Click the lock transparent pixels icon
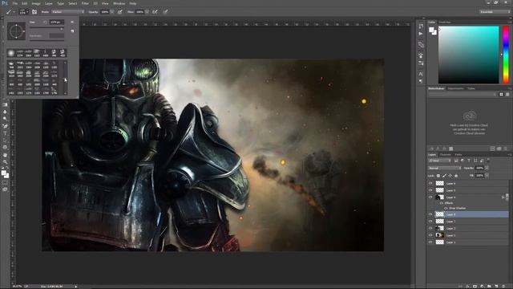This screenshot has width=513, height=289. 438,176
